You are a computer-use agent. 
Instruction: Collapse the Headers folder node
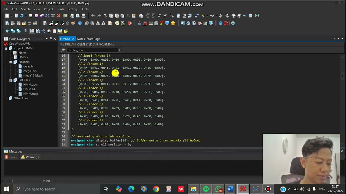[11, 62]
